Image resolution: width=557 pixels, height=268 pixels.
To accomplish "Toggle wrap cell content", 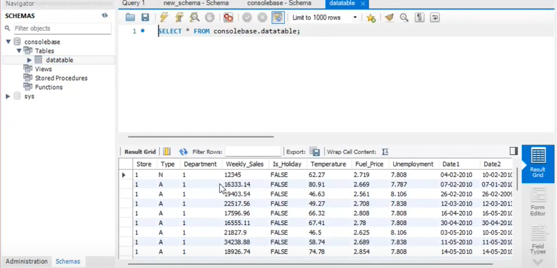I will (x=385, y=152).
